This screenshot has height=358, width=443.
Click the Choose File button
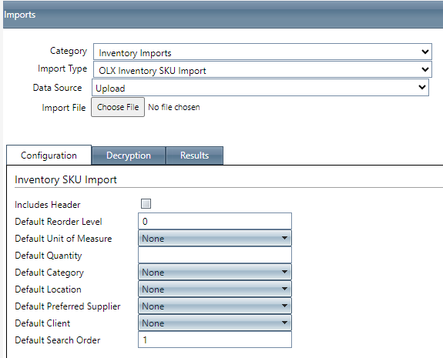[x=118, y=107]
